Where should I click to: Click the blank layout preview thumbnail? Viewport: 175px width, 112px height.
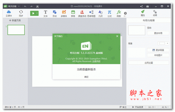pyautogui.click(x=136, y=30)
